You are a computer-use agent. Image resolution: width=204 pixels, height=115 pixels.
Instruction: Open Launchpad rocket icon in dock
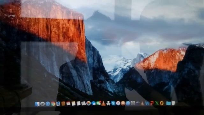[42, 104]
